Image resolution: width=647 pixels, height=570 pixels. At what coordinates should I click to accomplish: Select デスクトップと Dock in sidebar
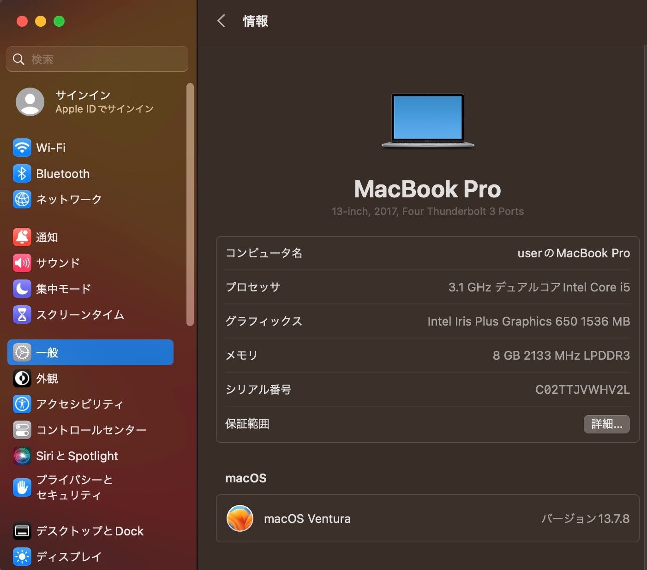pos(90,531)
